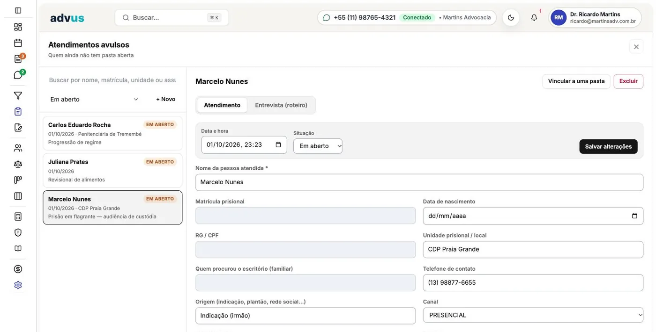Switch to the Atendimento tab
Viewport: 656px width, 332px height.
coord(222,105)
